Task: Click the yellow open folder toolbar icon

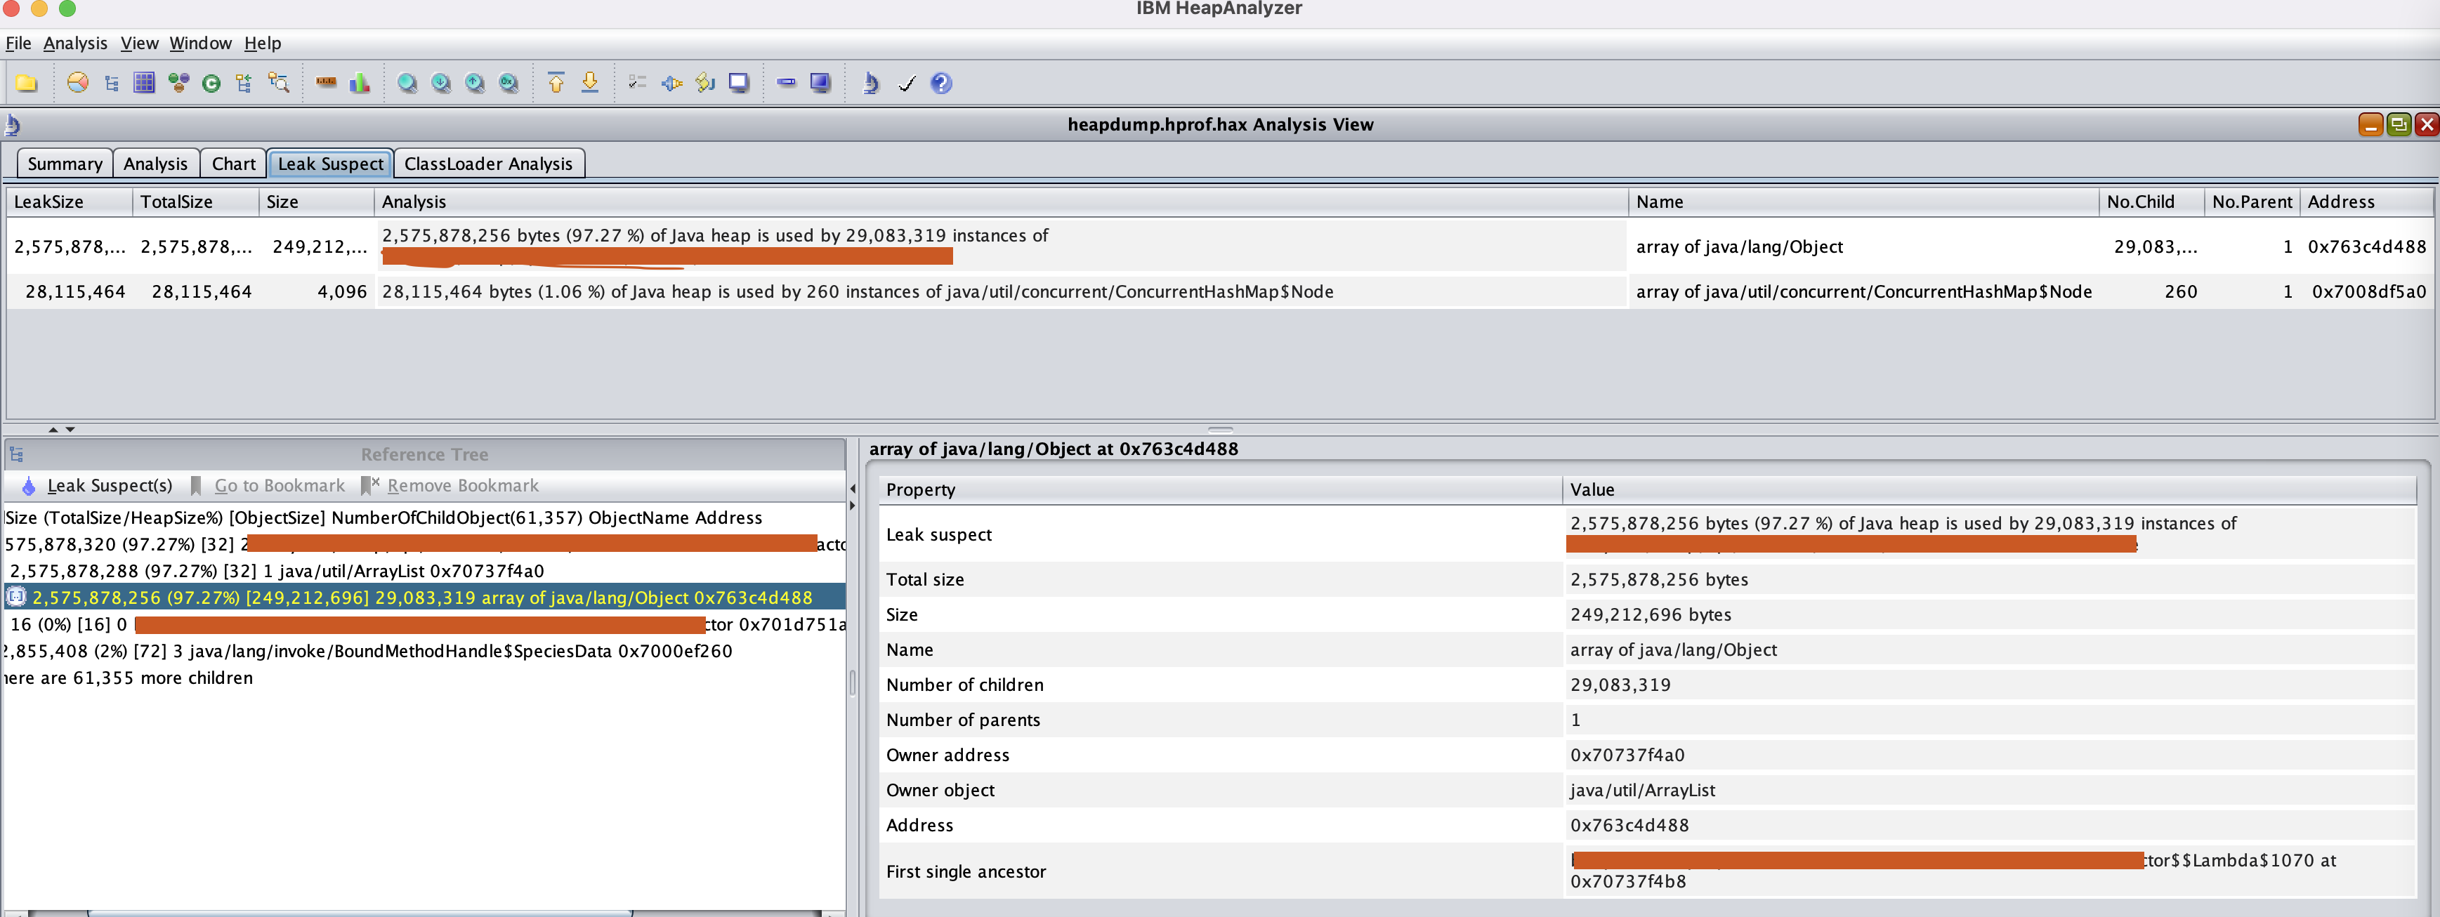Action: pos(27,84)
